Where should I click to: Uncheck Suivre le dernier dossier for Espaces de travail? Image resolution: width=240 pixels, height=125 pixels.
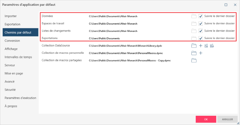click(x=201, y=24)
